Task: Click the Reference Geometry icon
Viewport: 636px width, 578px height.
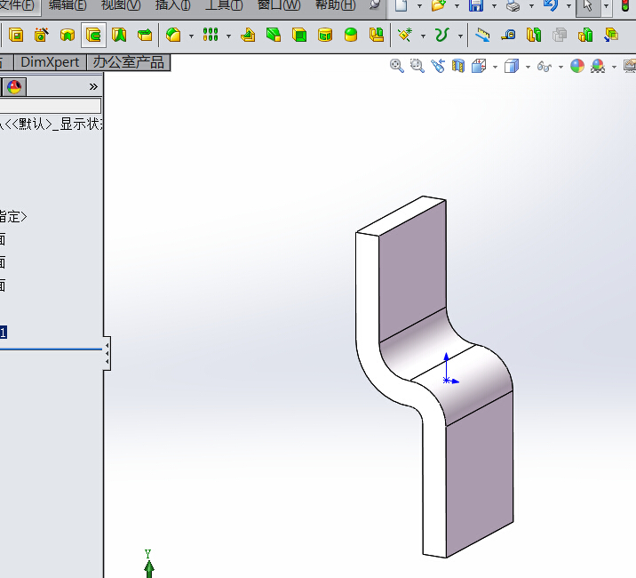Action: coord(405,35)
